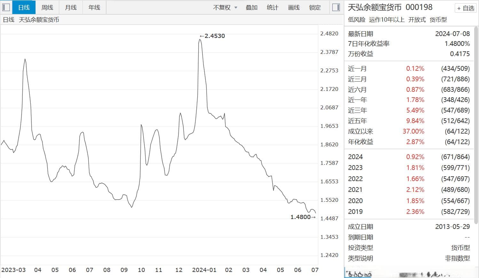Click the chart subtitle 日线 天弘余额宝货币
The height and width of the screenshot is (278, 479).
[x=31, y=20]
